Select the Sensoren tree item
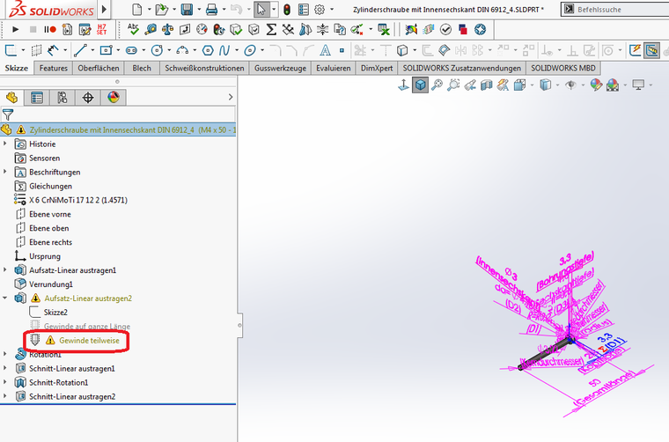The image size is (669, 442). click(44, 158)
